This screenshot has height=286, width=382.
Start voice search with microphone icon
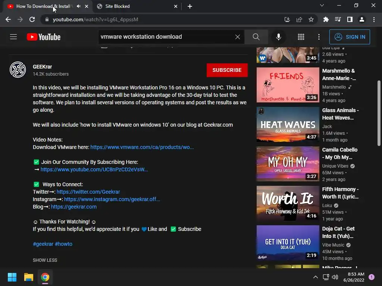click(x=278, y=37)
